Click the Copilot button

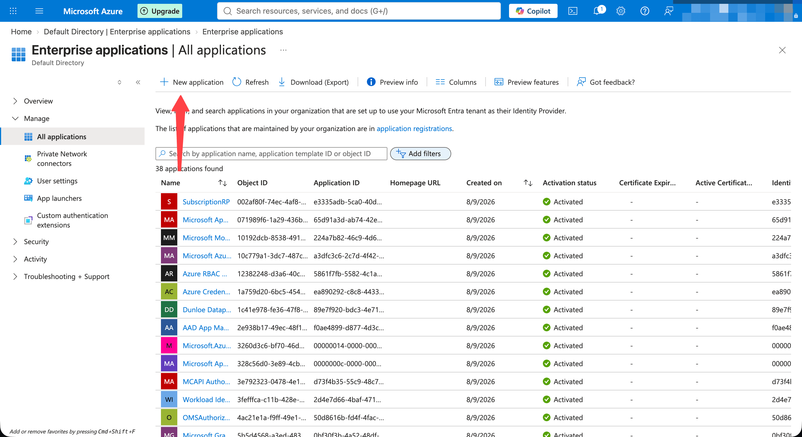coord(533,11)
